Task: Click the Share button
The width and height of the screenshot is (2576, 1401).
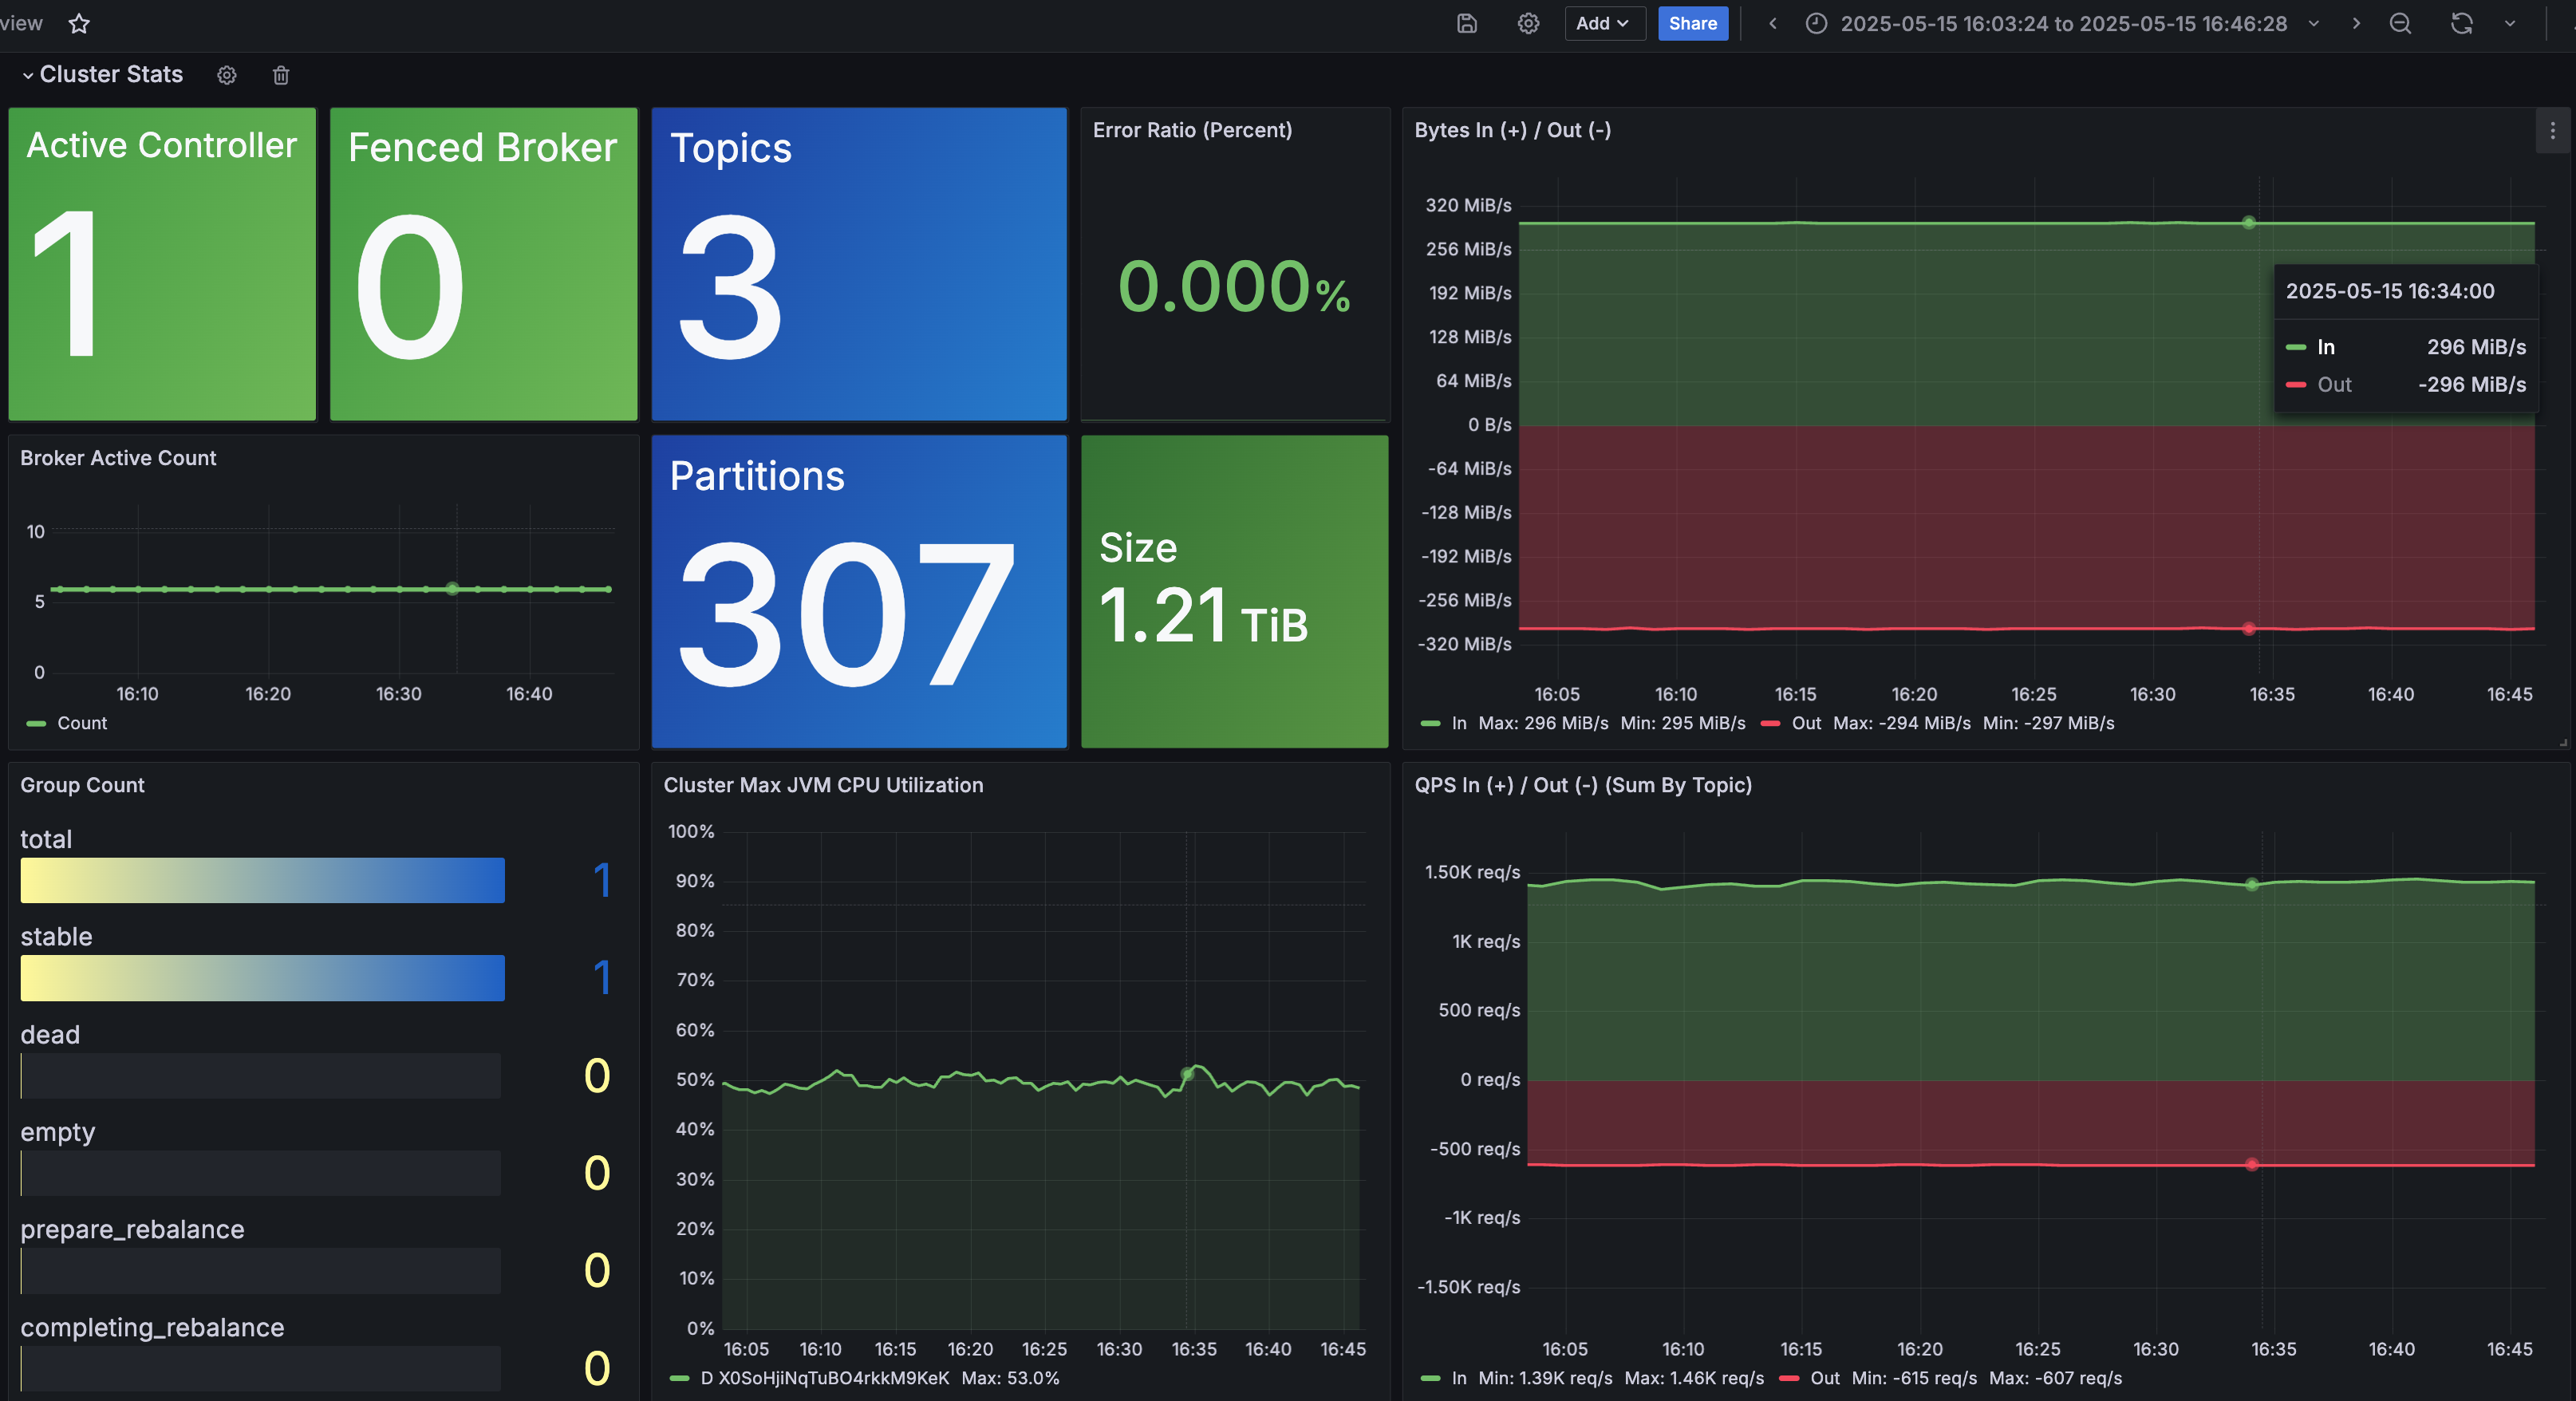Action: 1692,23
